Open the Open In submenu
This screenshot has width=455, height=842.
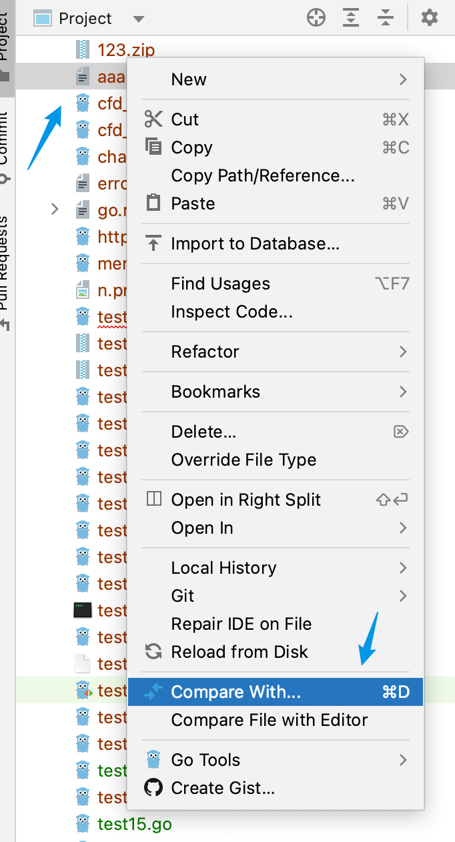tap(275, 528)
